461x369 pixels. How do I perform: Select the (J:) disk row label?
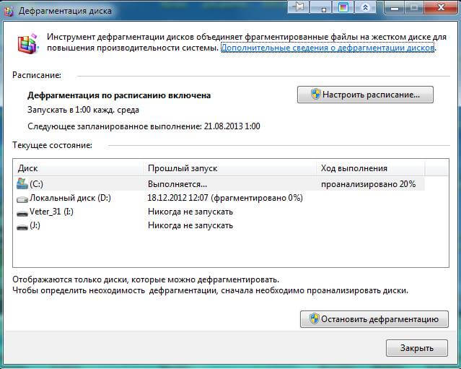coord(35,226)
